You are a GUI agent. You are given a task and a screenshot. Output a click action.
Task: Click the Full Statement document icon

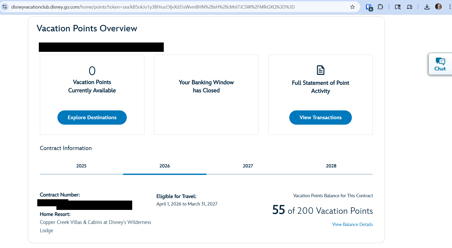[x=320, y=70]
